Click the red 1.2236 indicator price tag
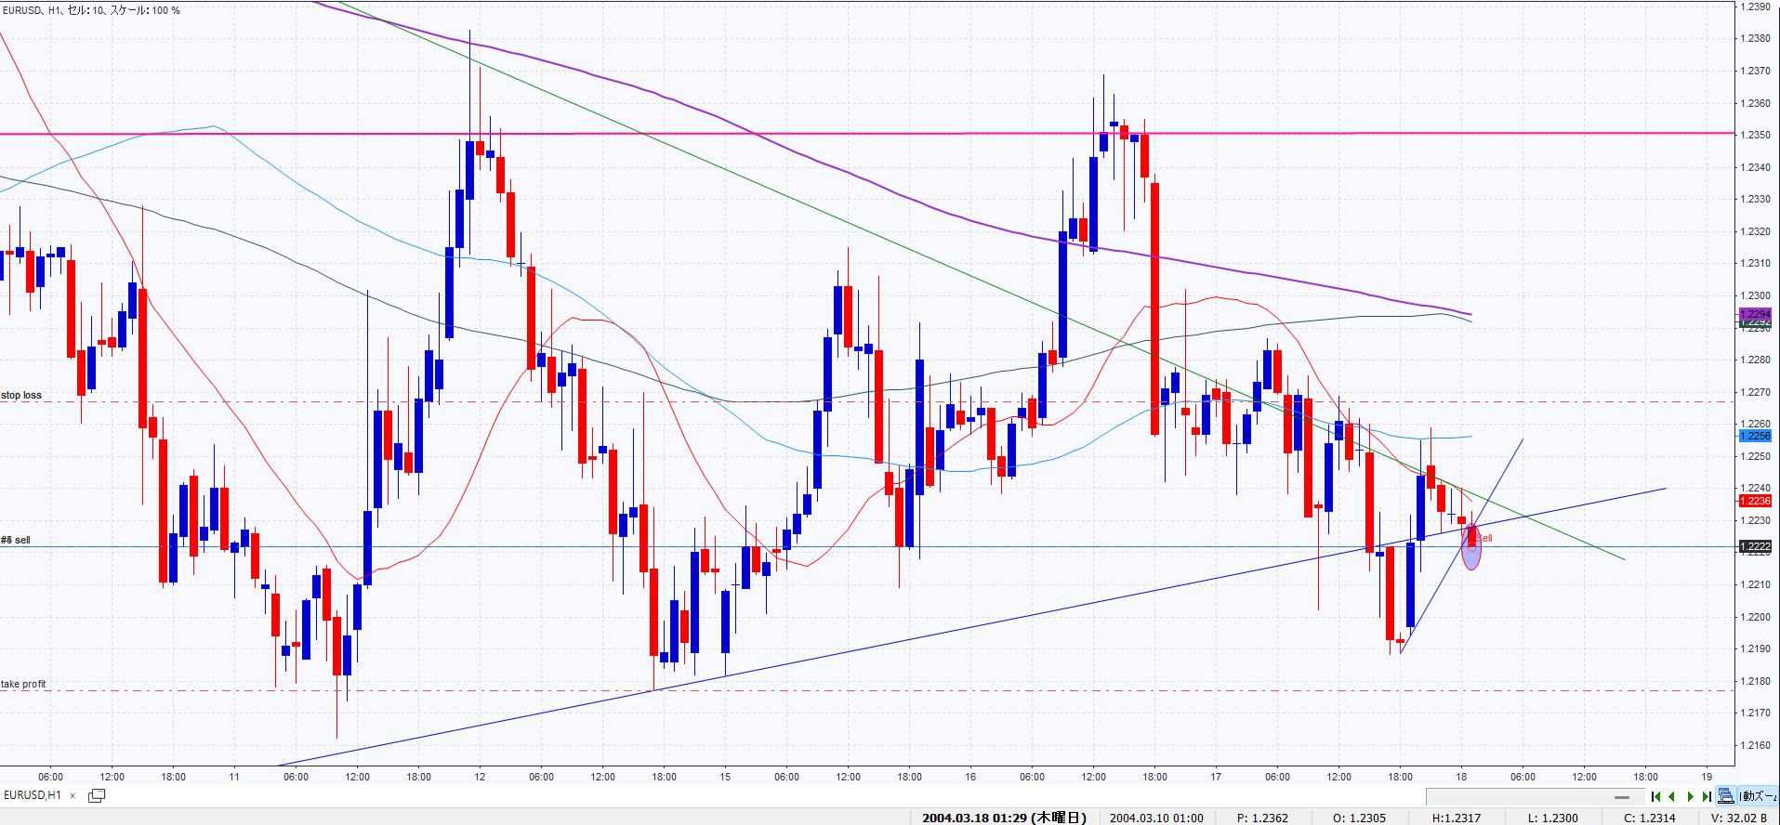 (1754, 501)
